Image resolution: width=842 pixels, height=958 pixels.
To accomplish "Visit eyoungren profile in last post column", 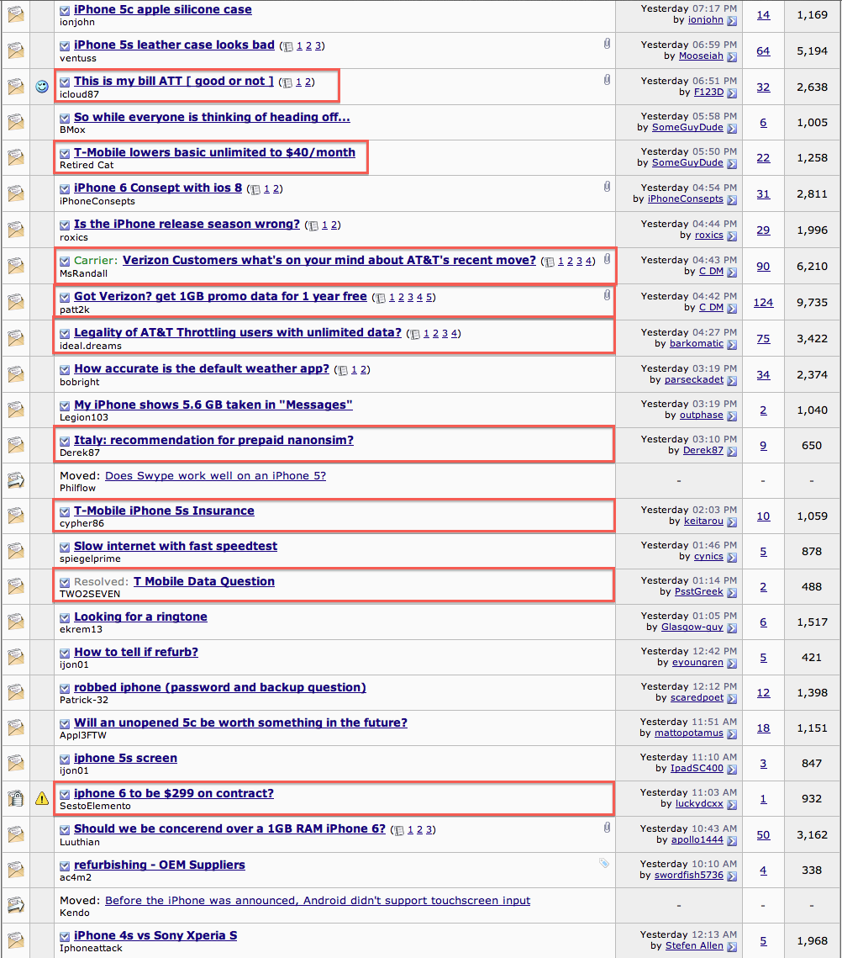I will [697, 663].
